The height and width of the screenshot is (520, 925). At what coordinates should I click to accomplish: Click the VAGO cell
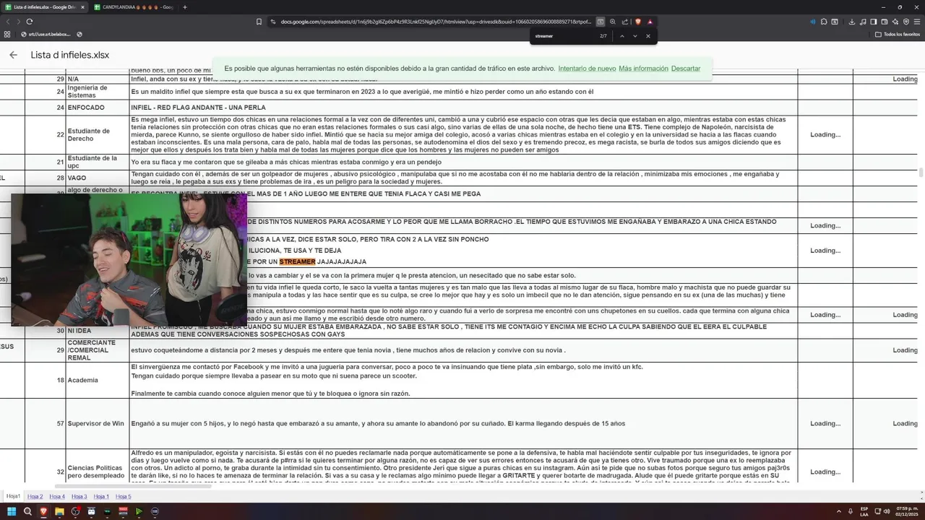tap(97, 178)
